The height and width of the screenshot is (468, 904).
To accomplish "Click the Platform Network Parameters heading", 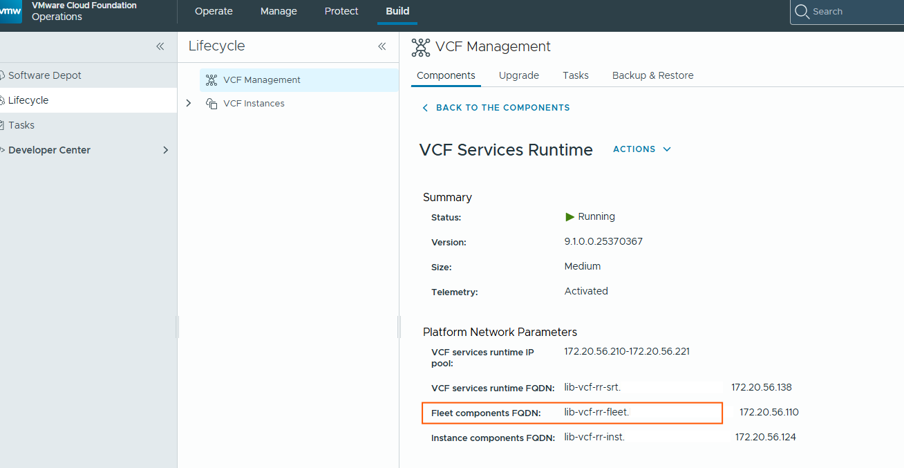I will [500, 332].
